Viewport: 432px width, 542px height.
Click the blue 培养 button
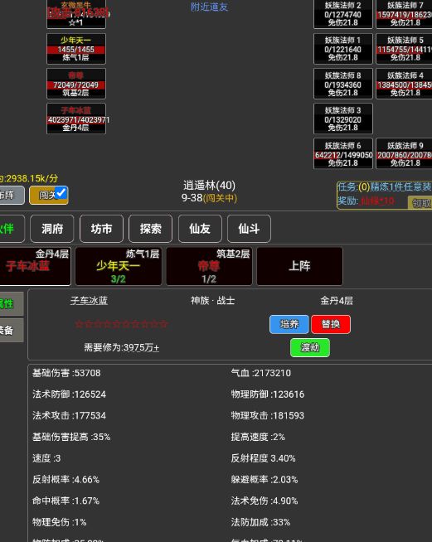pyautogui.click(x=289, y=324)
